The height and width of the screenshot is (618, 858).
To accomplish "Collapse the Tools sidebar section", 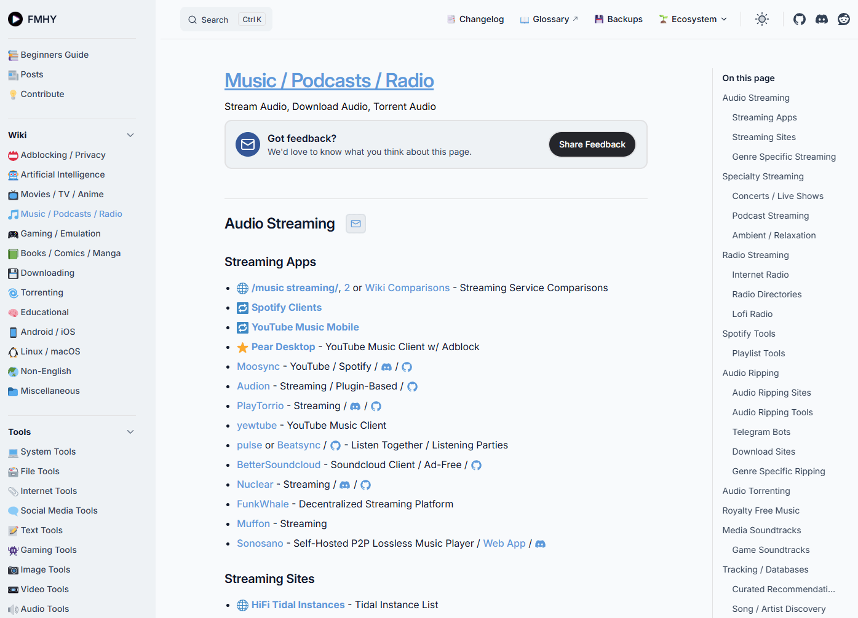I will point(130,432).
